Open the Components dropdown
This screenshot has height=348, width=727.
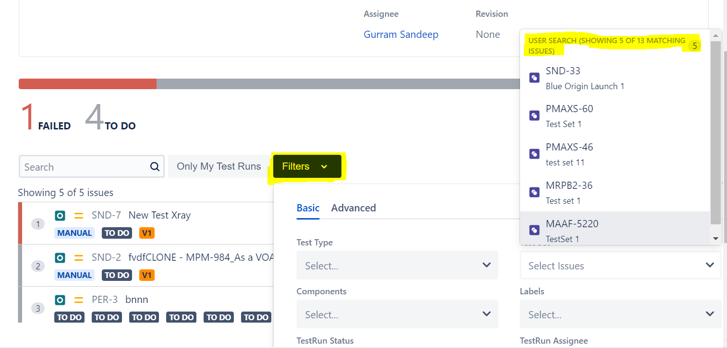tap(397, 314)
